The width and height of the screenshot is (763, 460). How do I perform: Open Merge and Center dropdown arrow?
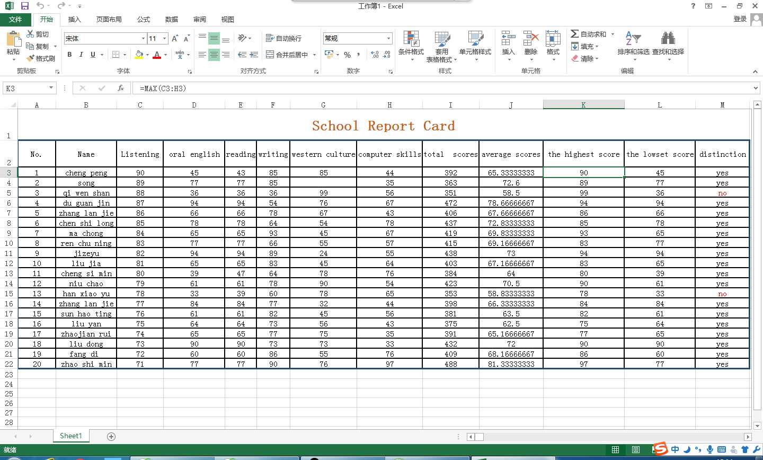314,55
